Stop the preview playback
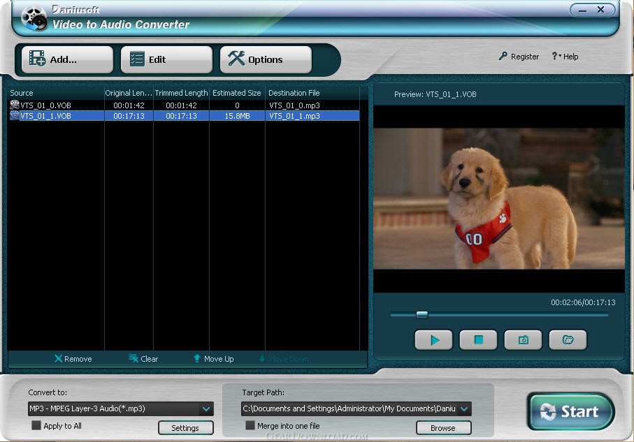Image resolution: width=634 pixels, height=442 pixels. click(478, 340)
